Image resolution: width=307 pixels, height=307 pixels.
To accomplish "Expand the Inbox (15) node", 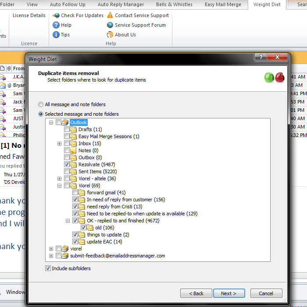I will 60,144.
